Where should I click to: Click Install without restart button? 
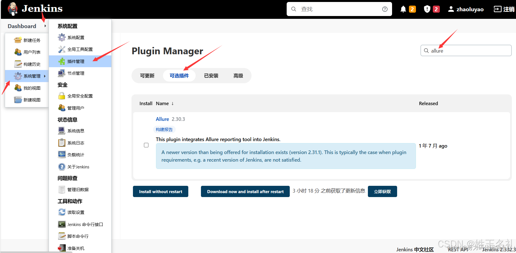[160, 191]
